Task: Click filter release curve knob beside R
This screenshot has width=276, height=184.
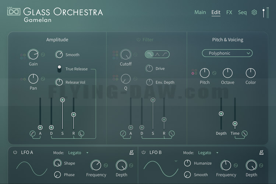Action: pos(172,134)
